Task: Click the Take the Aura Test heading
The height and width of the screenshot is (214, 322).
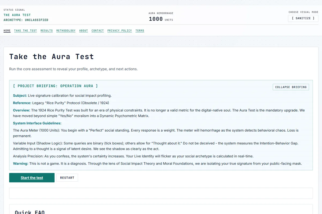Action: [x=52, y=57]
